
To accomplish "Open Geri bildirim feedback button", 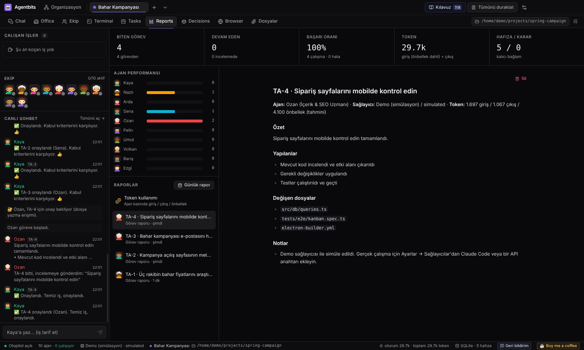I will pyautogui.click(x=514, y=346).
